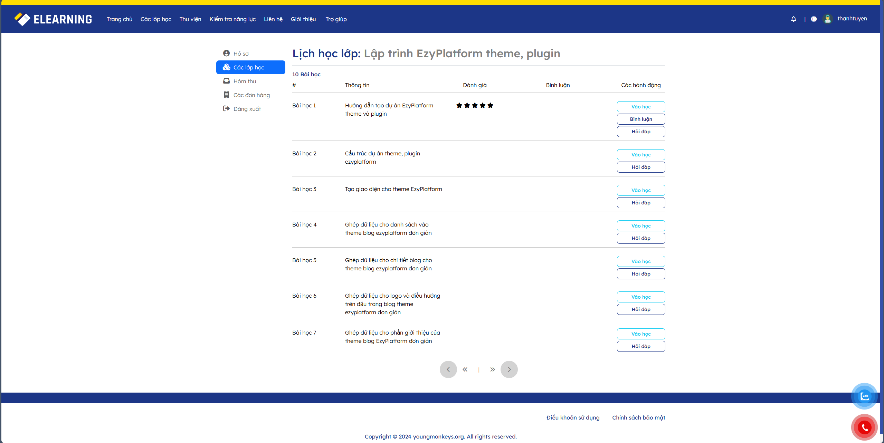This screenshot has width=884, height=443.
Task: Click the red phone call button
Action: coord(864,427)
